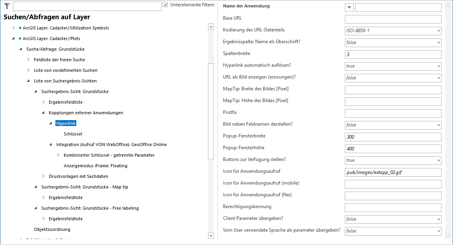Collapse the Suchergebnis-Sicht: Grundstücke node
Screen dimensions: 453x245
tap(35, 91)
